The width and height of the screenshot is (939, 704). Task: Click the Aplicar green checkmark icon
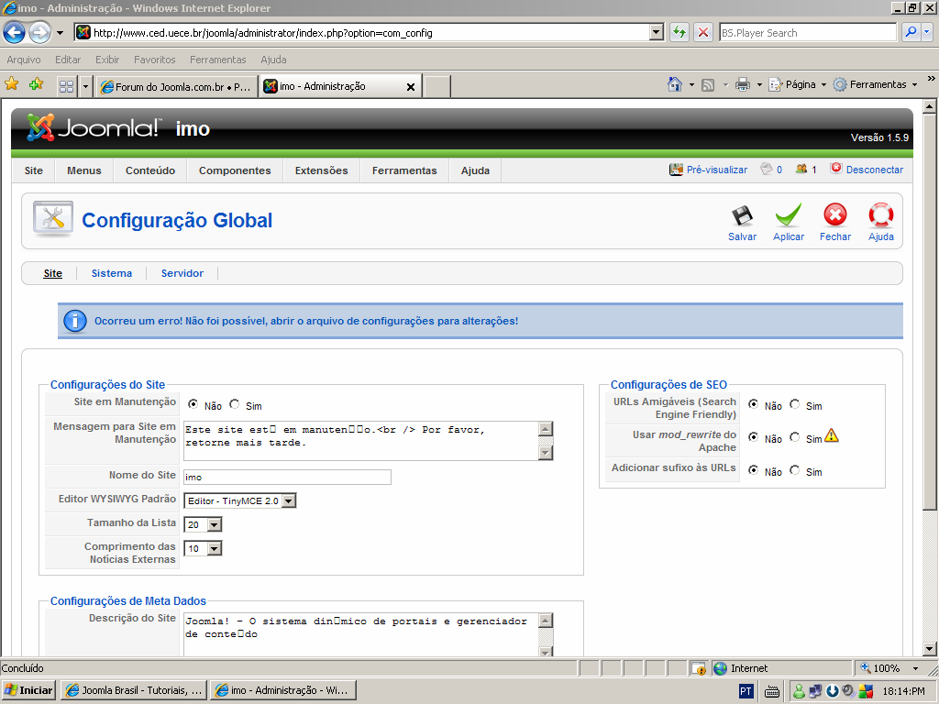pyautogui.click(x=788, y=214)
